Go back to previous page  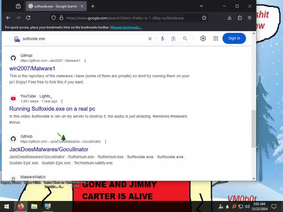[8, 18]
